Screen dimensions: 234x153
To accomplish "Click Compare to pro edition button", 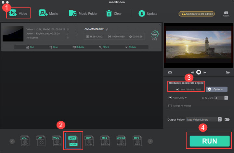I will (x=196, y=14).
